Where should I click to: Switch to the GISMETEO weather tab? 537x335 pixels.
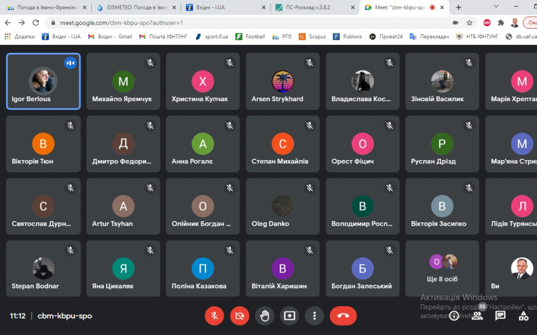coord(136,7)
